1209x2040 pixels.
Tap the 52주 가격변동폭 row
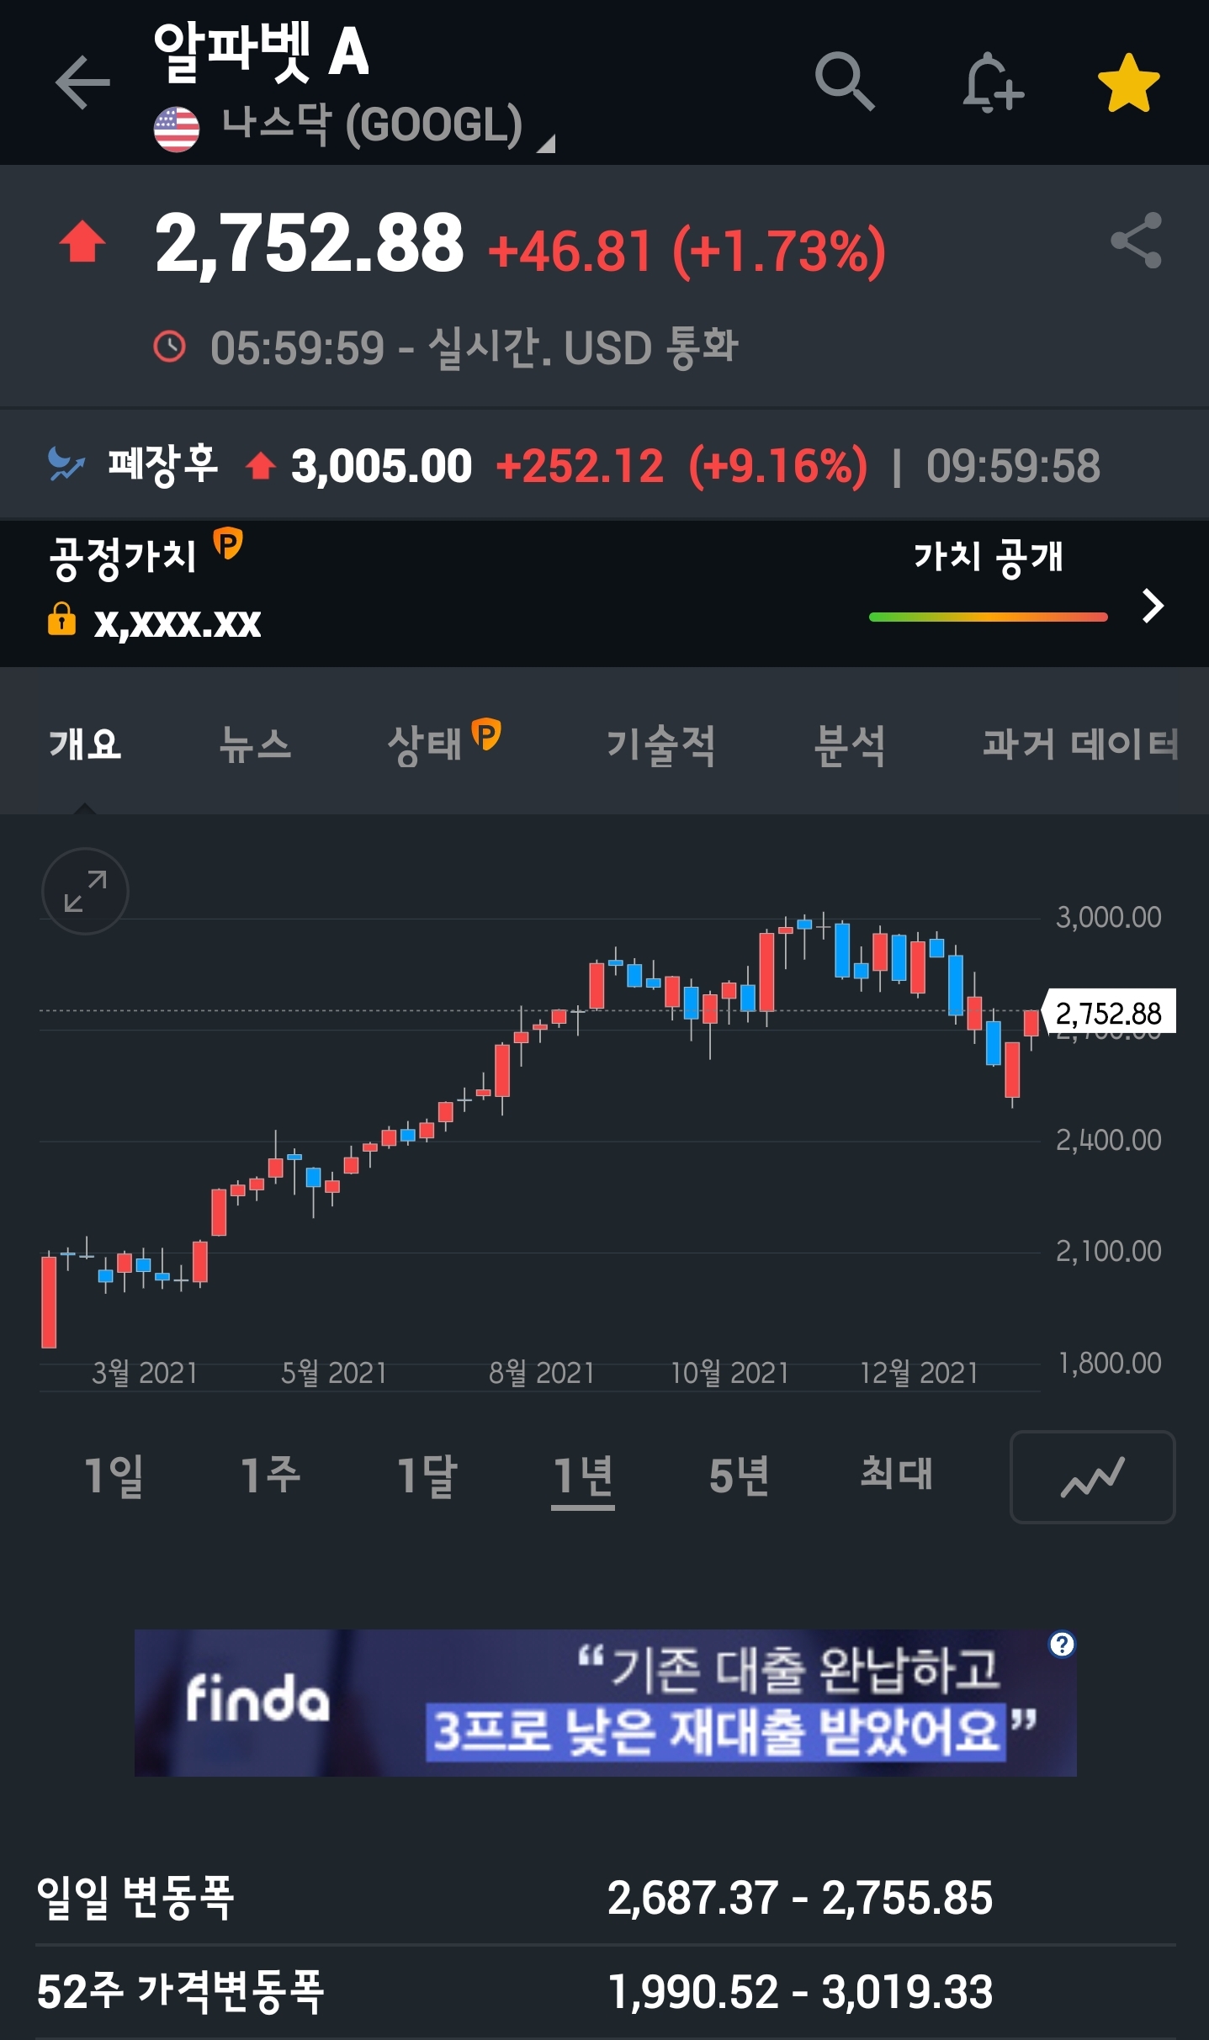[605, 1992]
